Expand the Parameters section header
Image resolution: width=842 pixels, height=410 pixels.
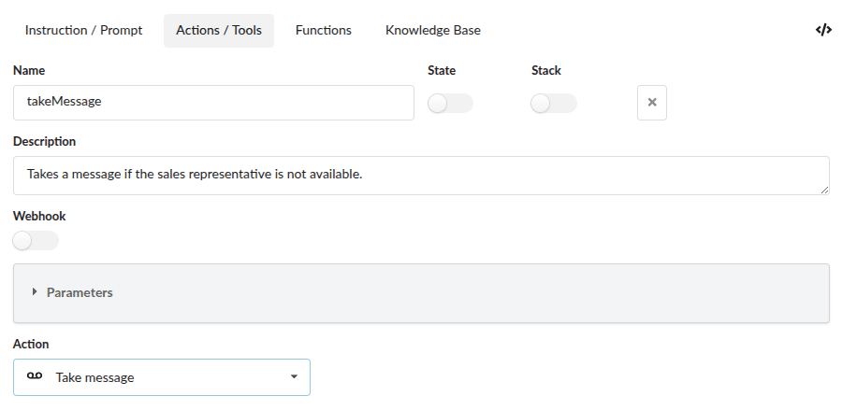click(x=80, y=292)
